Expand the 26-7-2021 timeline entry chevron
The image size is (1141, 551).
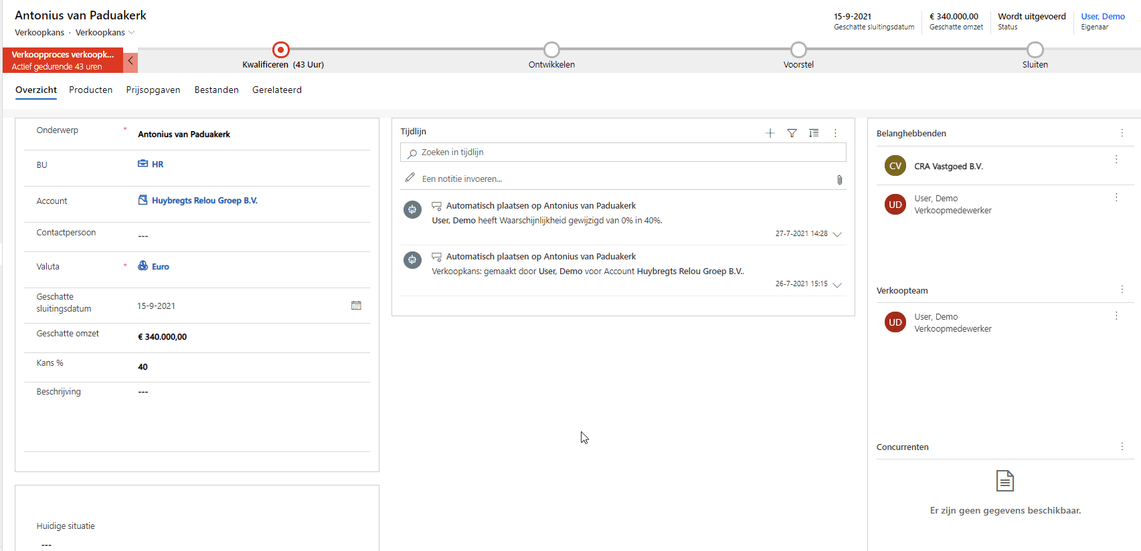coord(837,285)
